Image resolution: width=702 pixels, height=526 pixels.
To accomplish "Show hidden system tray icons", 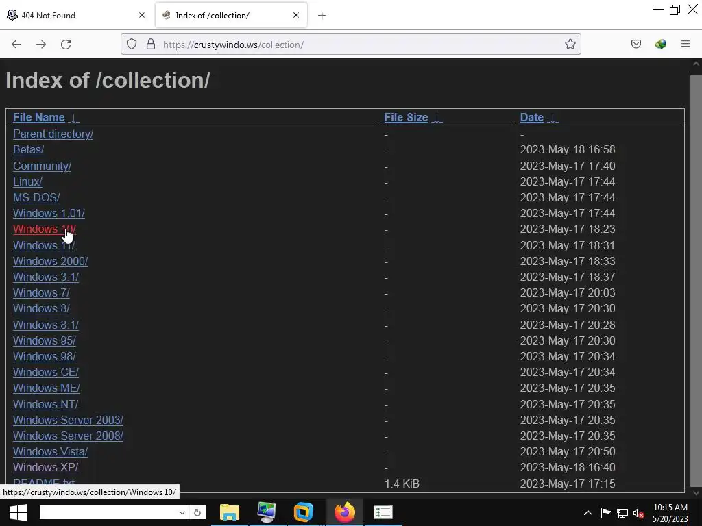I will click(x=588, y=513).
